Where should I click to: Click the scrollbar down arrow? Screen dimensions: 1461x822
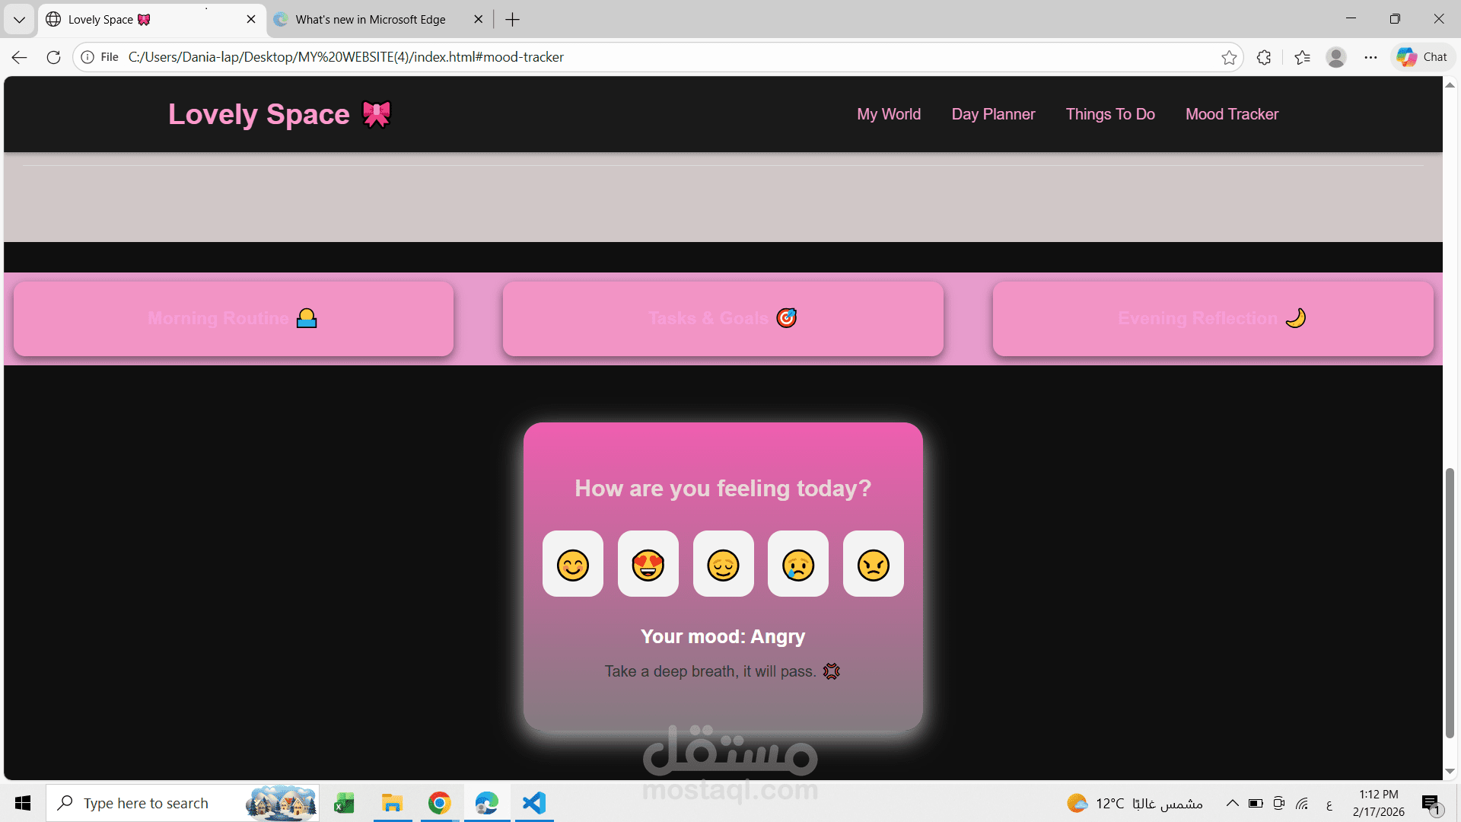(1450, 772)
